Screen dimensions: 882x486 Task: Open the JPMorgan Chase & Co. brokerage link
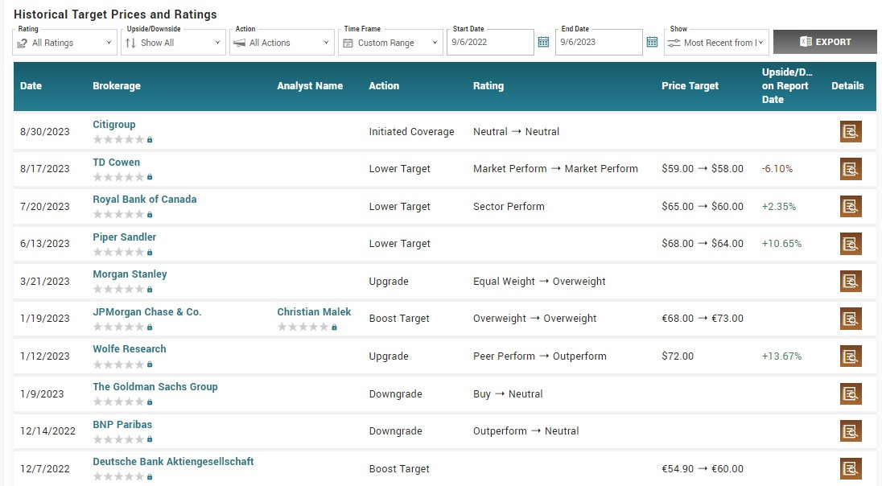(147, 311)
